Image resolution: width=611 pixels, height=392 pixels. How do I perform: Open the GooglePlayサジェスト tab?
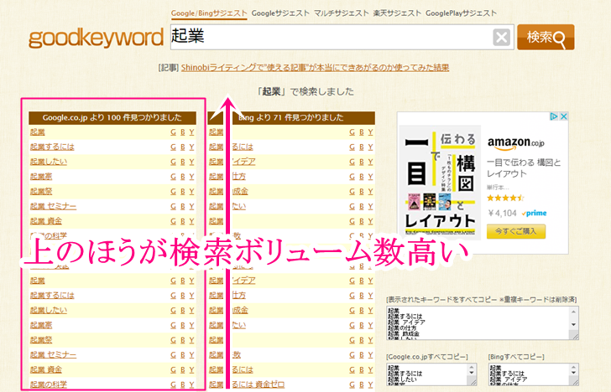461,13
